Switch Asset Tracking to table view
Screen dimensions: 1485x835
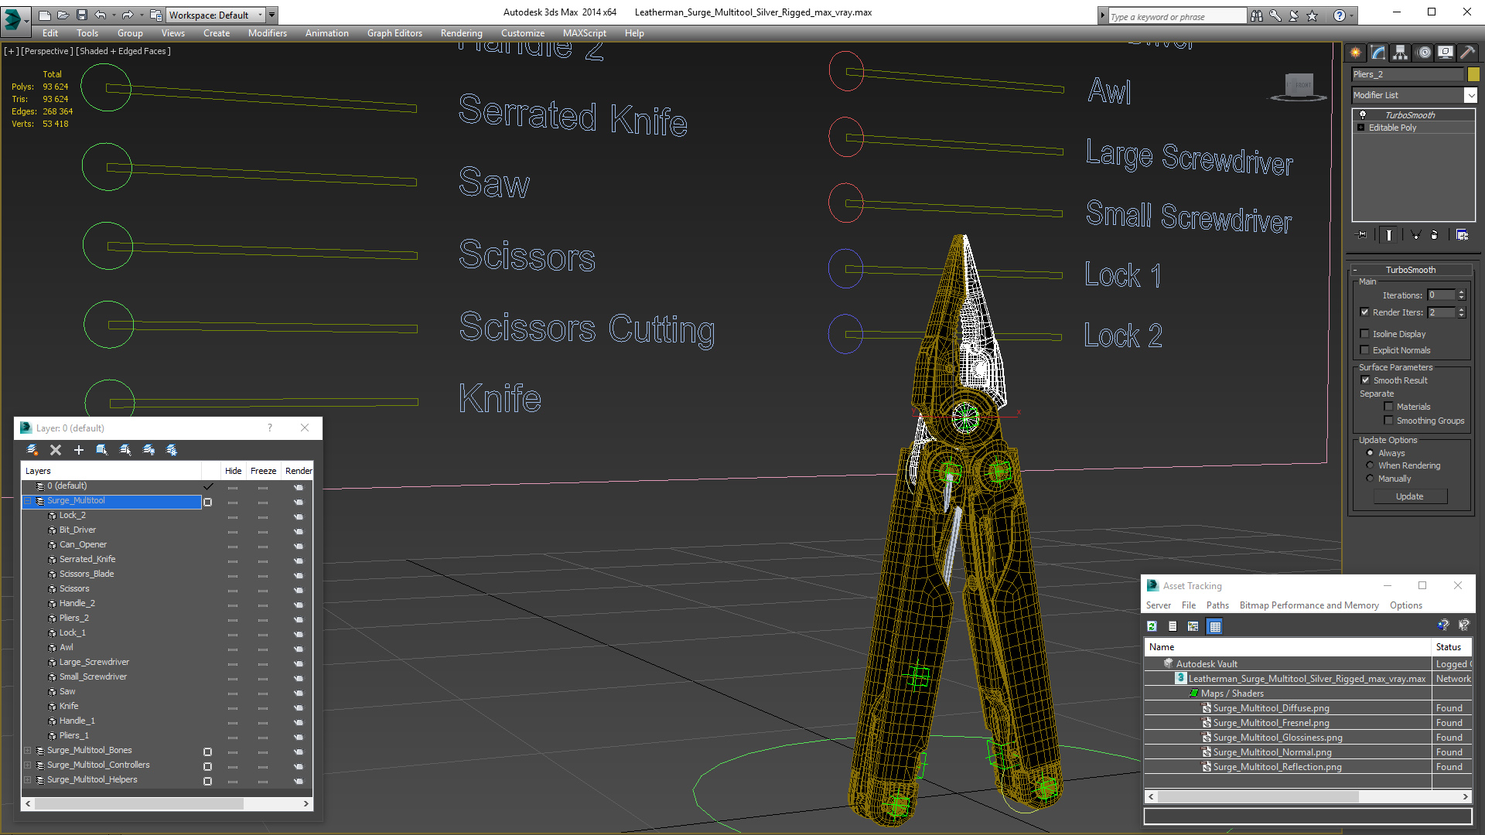pyautogui.click(x=1215, y=626)
